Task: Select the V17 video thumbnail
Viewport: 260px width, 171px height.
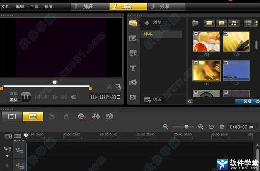Action: (236, 71)
